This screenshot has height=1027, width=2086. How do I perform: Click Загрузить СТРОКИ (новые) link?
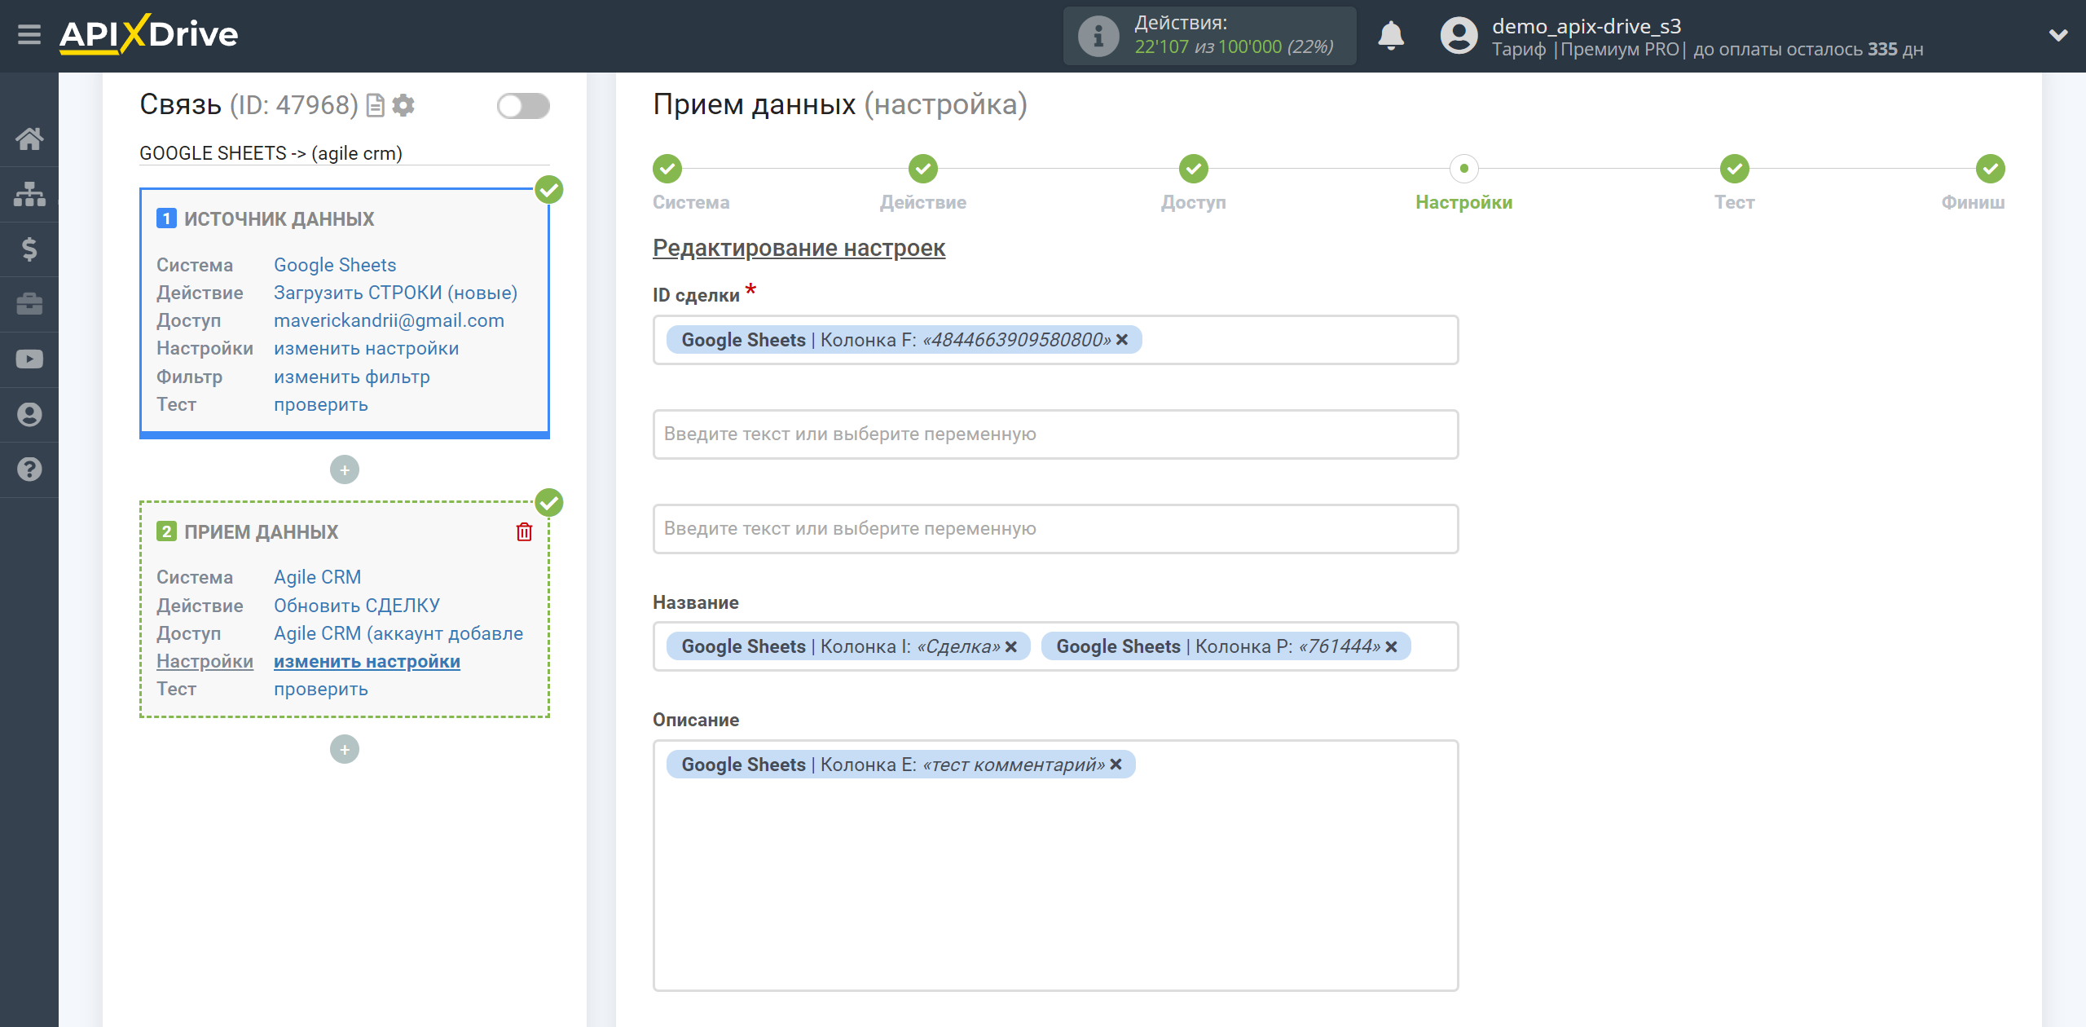[x=395, y=293]
